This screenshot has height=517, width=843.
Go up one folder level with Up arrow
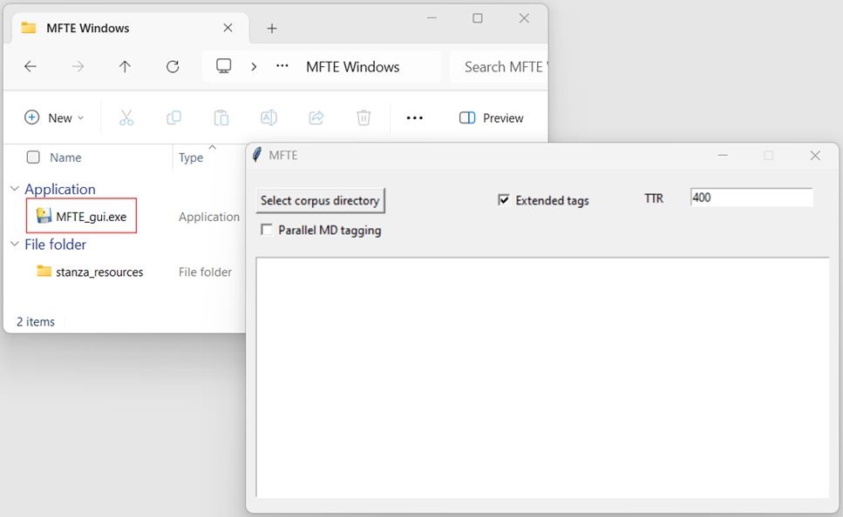coord(125,66)
